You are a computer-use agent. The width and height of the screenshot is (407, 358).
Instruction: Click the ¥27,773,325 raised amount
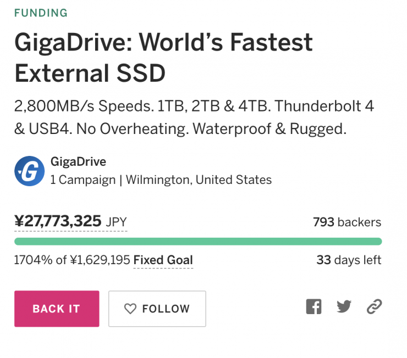(x=58, y=221)
